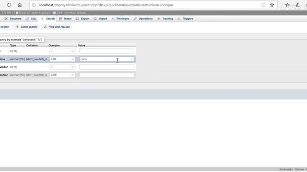Go to the browser home page icon
The image size is (307, 172).
pos(20,5)
